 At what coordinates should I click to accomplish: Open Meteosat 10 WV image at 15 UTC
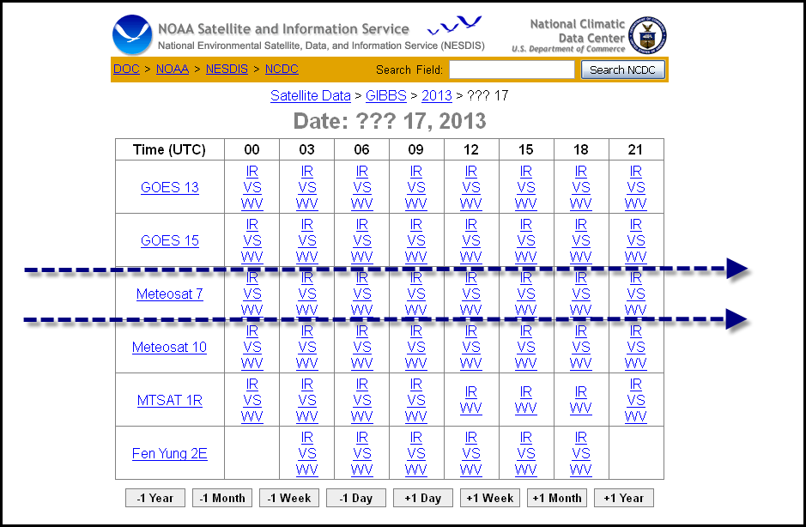pos(526,363)
